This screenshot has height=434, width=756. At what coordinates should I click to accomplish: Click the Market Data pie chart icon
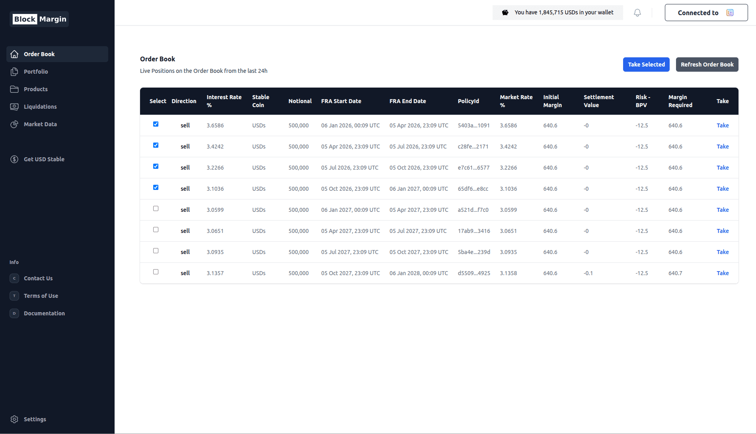14,124
